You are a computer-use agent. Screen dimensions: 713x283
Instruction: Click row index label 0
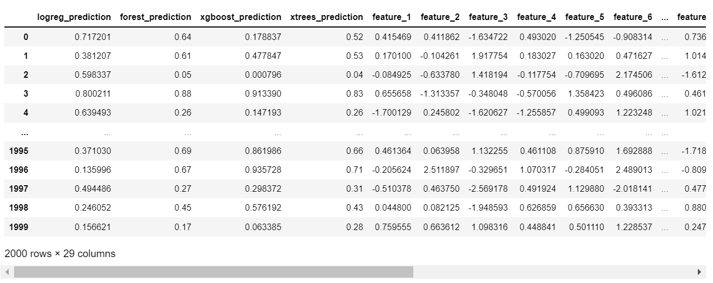point(25,37)
